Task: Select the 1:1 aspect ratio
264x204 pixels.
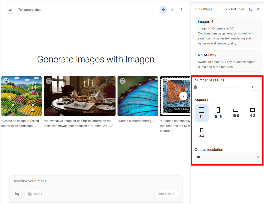Action: (202, 113)
